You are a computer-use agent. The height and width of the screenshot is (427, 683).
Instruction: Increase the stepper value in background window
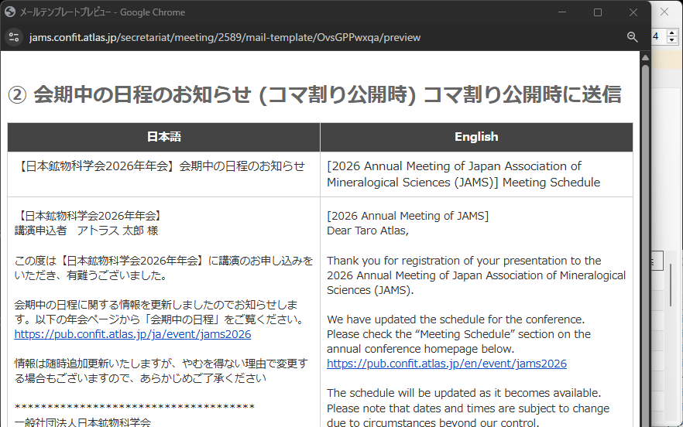pos(672,33)
